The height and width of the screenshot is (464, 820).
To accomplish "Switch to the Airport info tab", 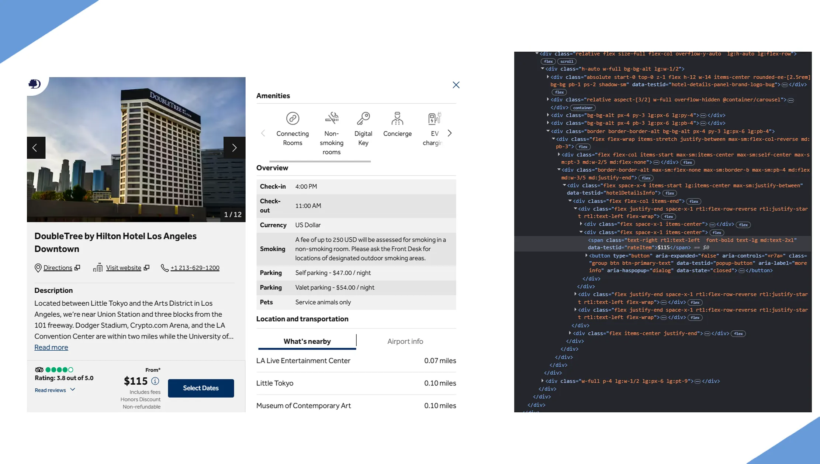I will click(405, 341).
